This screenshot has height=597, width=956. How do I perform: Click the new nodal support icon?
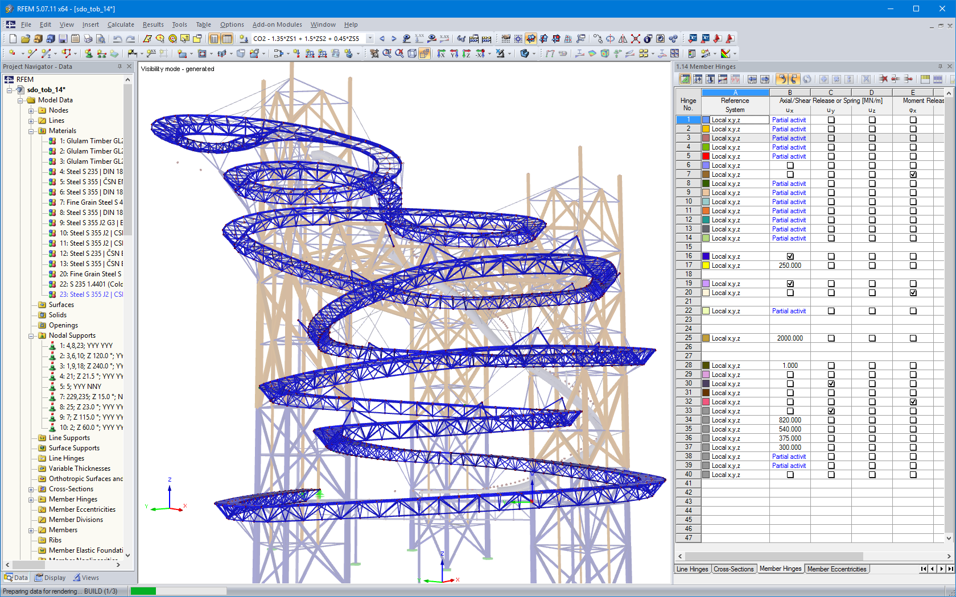(x=89, y=53)
